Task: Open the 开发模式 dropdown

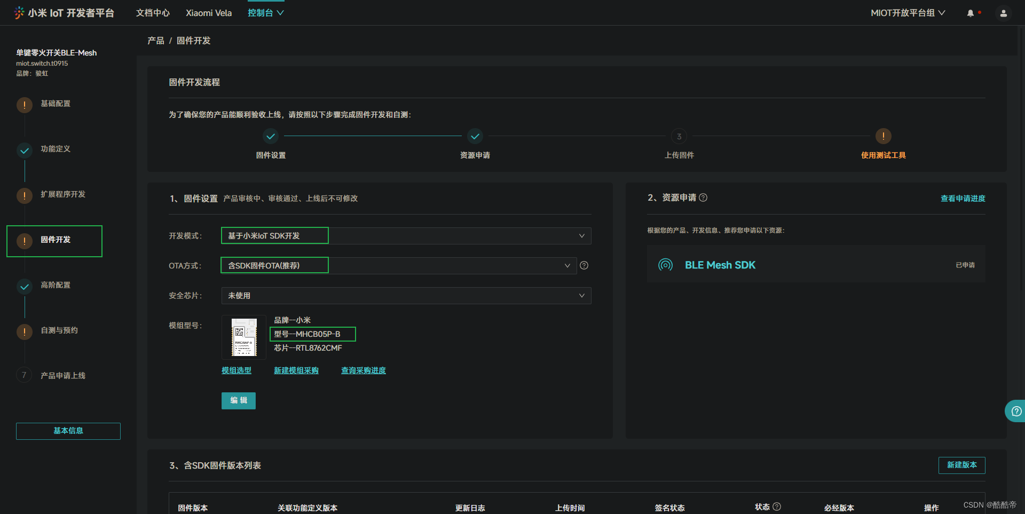Action: [406, 236]
